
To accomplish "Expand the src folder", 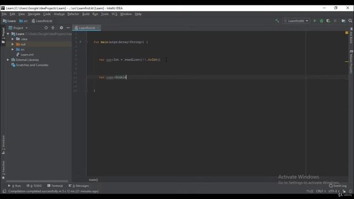I will point(13,49).
